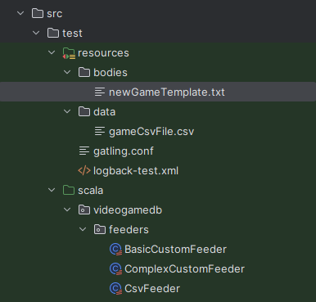Screen dimensions: 316x302
Task: Click the gameCsvFile.csv file icon
Action: 100,131
